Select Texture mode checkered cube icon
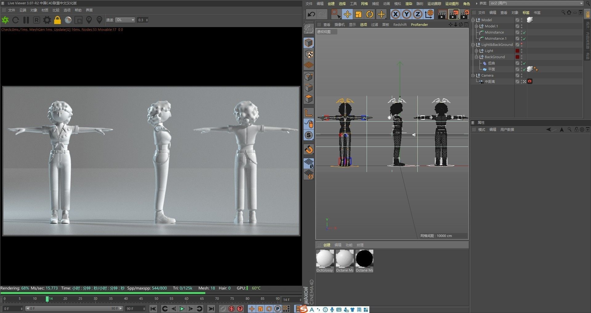 pyautogui.click(x=309, y=54)
